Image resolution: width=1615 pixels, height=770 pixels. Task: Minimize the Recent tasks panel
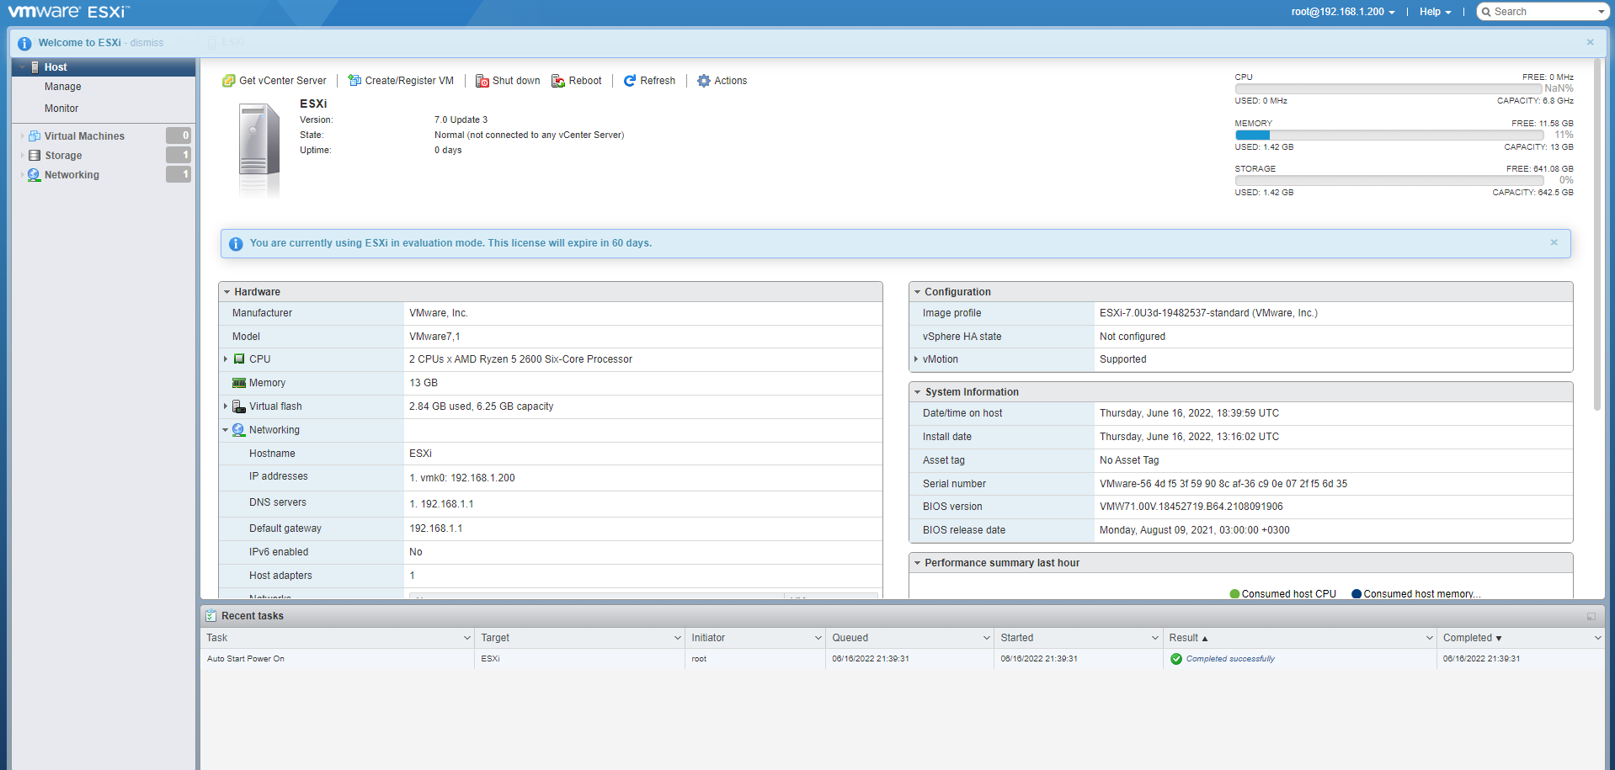[x=1591, y=616]
